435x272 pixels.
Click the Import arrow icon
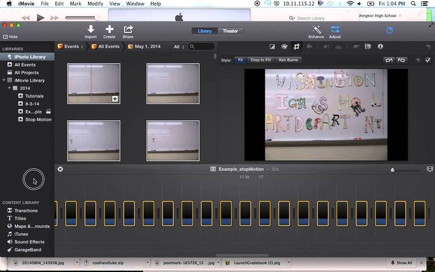(90, 29)
